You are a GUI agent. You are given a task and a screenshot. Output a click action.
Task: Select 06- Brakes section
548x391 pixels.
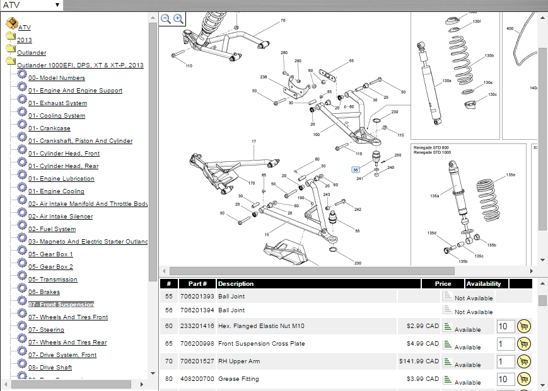coord(44,292)
